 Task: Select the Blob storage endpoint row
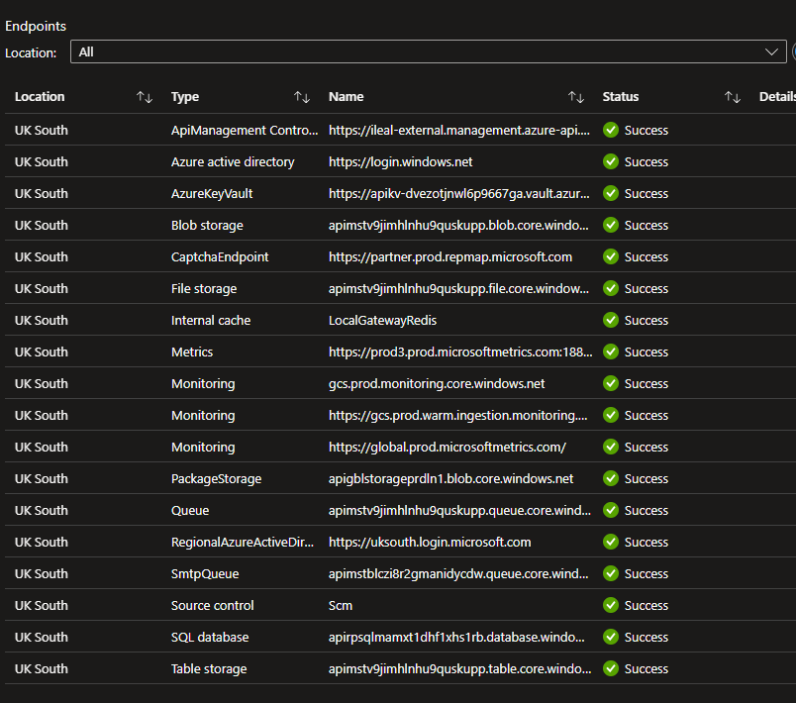tap(207, 225)
